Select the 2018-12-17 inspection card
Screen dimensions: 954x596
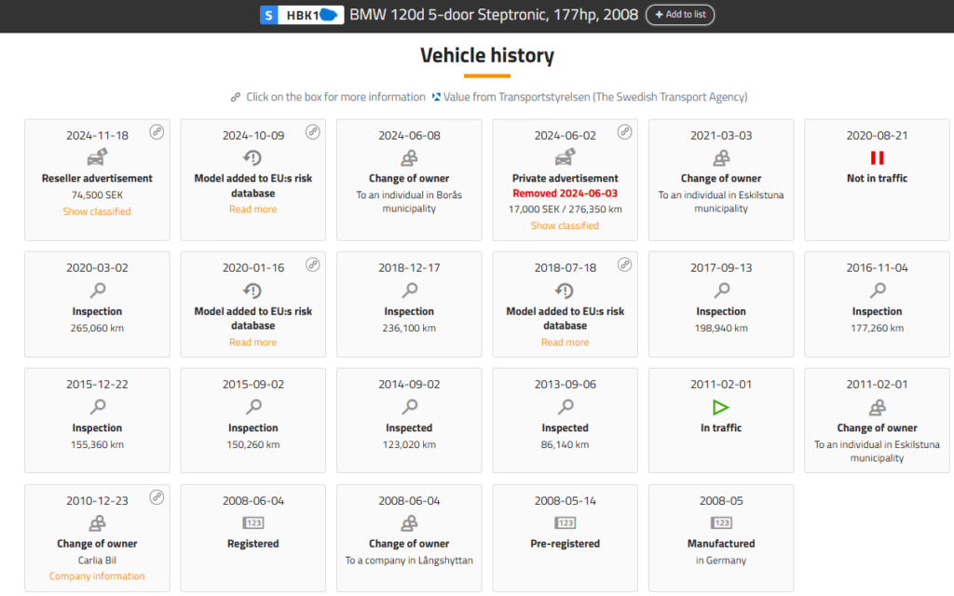[409, 304]
